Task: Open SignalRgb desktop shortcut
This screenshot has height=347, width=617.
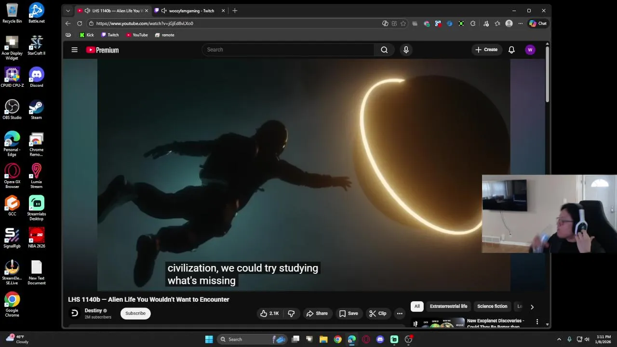Action: pyautogui.click(x=12, y=238)
